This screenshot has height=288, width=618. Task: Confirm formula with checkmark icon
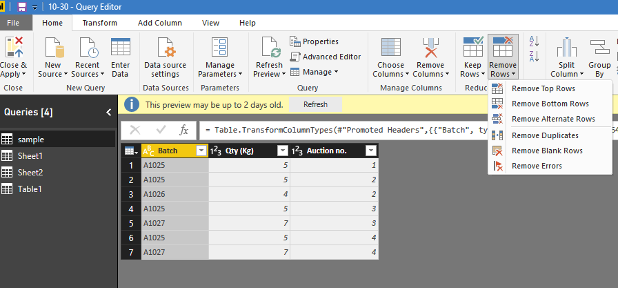(161, 130)
